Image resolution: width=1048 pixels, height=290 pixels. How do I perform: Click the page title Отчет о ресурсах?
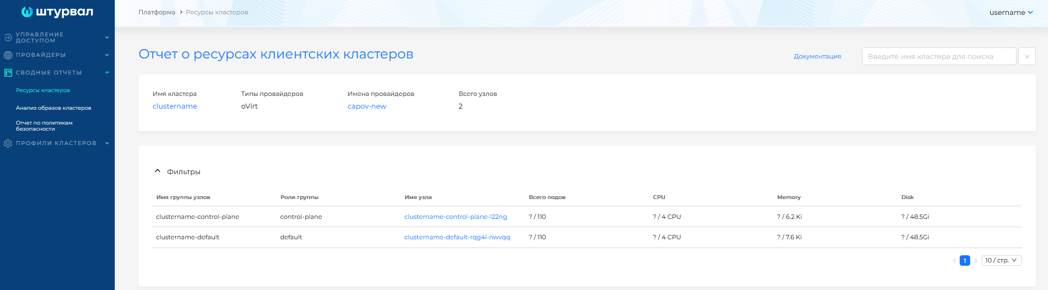tap(276, 54)
